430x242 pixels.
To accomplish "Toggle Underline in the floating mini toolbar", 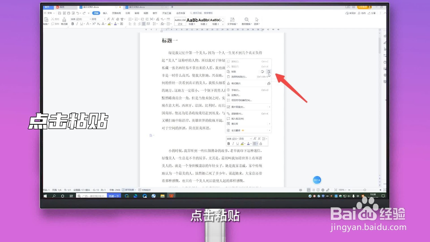I will point(237,144).
